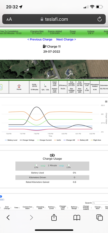Tap the 29-07-2022 charge date
Viewport: 108px width, 233px height.
click(52, 52)
